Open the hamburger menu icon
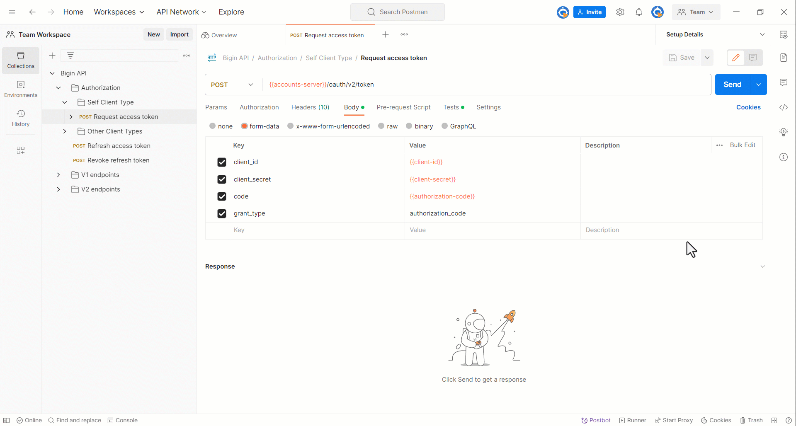Image resolution: width=796 pixels, height=426 pixels. (12, 12)
